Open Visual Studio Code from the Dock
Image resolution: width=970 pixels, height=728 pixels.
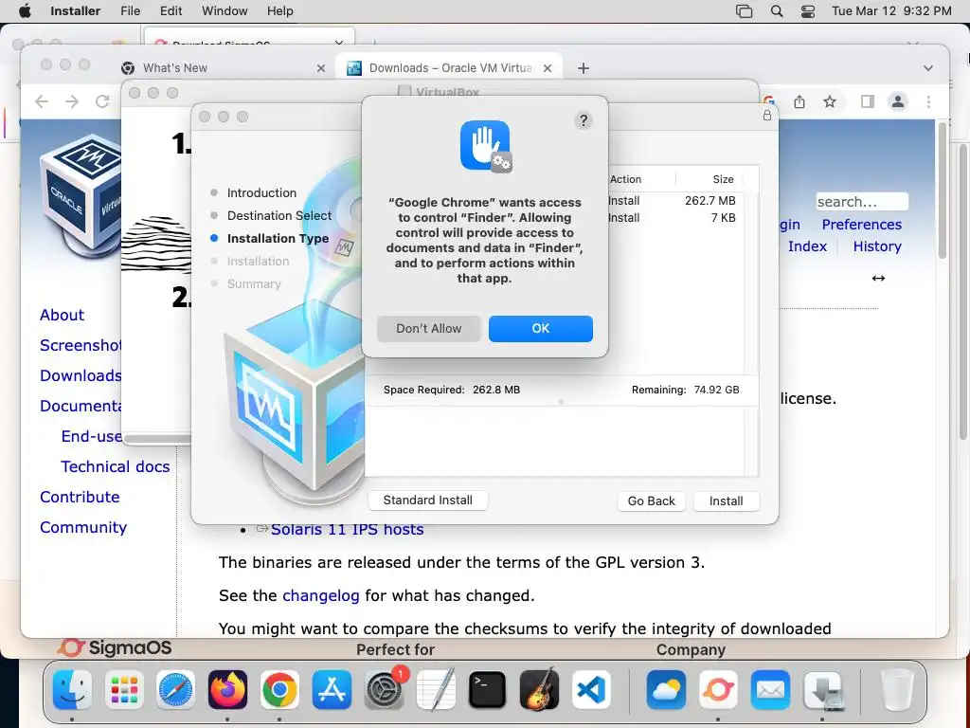[x=591, y=690]
